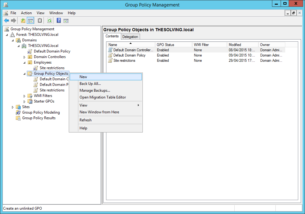Sort list by WMI Filter column header
The width and height of the screenshot is (305, 214).
click(209, 45)
